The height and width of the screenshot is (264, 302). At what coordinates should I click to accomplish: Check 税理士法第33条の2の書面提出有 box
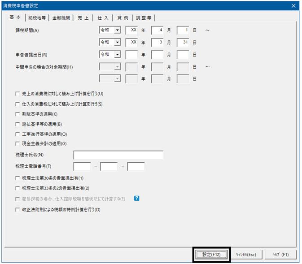point(18,188)
